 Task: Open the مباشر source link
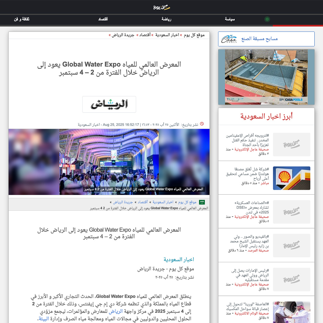[x=265, y=183]
